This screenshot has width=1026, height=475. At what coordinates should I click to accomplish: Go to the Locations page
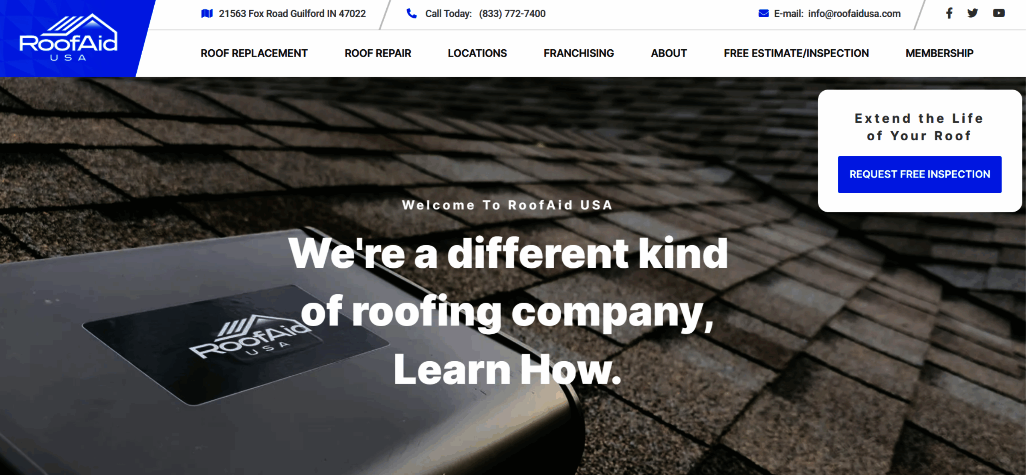click(477, 53)
